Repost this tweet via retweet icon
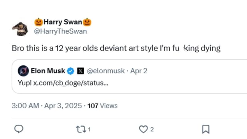Screen dimensions: 247x139 click(x=81, y=129)
